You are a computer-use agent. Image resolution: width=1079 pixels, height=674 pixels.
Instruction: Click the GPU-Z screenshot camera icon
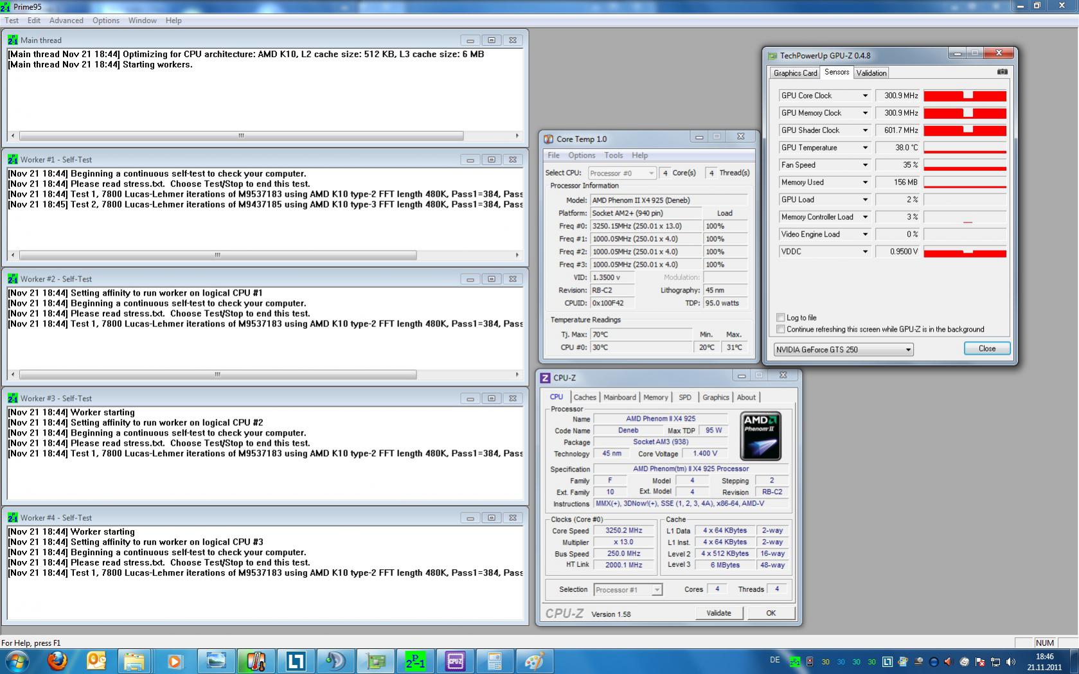pos(1002,72)
